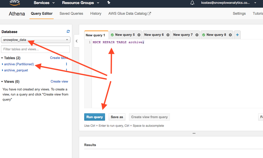Close the New query 8 tab

[230, 35]
